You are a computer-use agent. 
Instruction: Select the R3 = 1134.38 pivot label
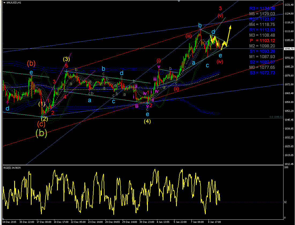click(x=262, y=9)
